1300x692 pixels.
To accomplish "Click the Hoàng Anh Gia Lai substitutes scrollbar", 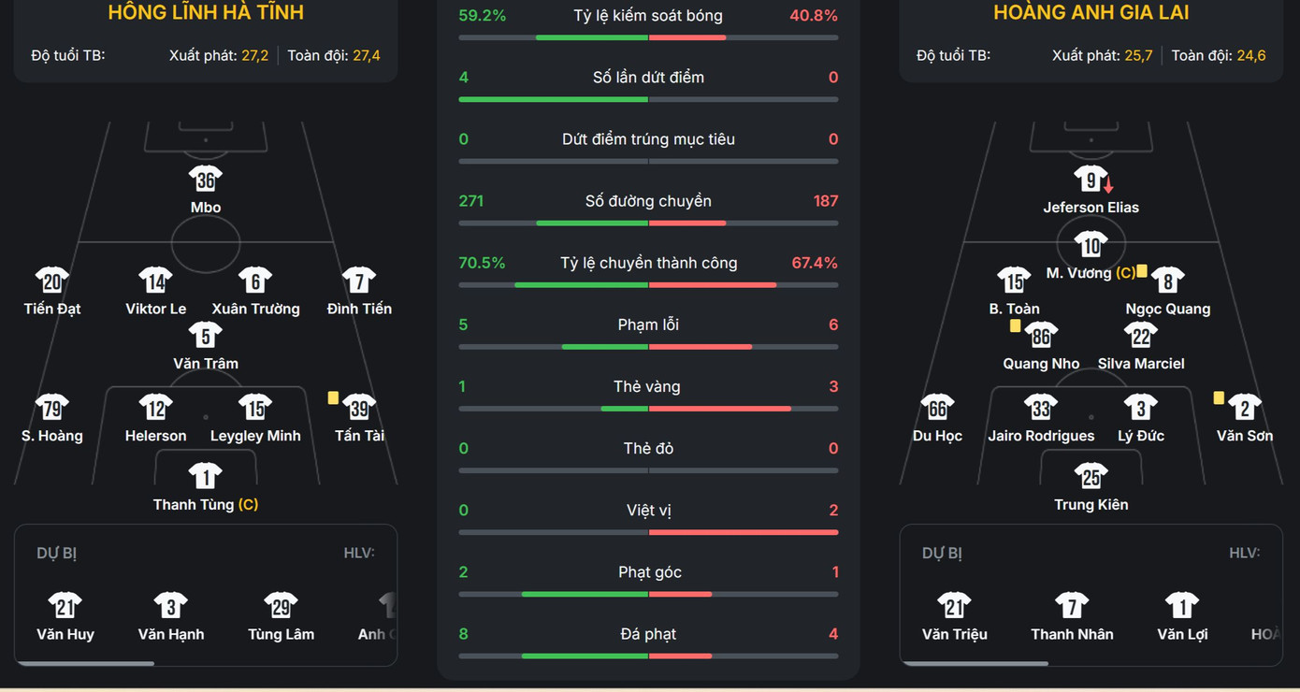I will click(x=976, y=664).
